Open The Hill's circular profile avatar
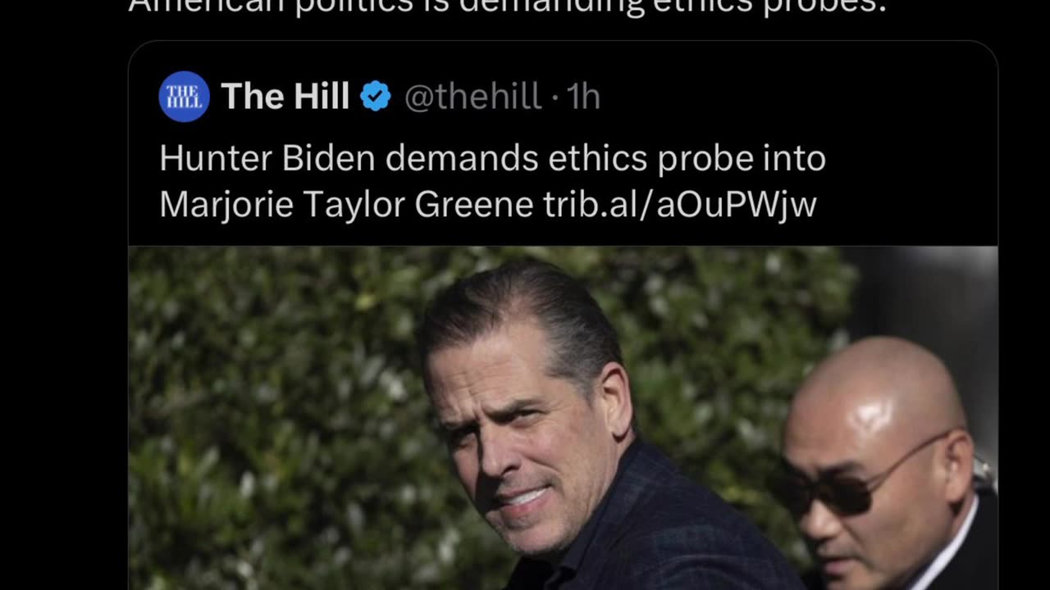The width and height of the screenshot is (1050, 590). pyautogui.click(x=184, y=97)
